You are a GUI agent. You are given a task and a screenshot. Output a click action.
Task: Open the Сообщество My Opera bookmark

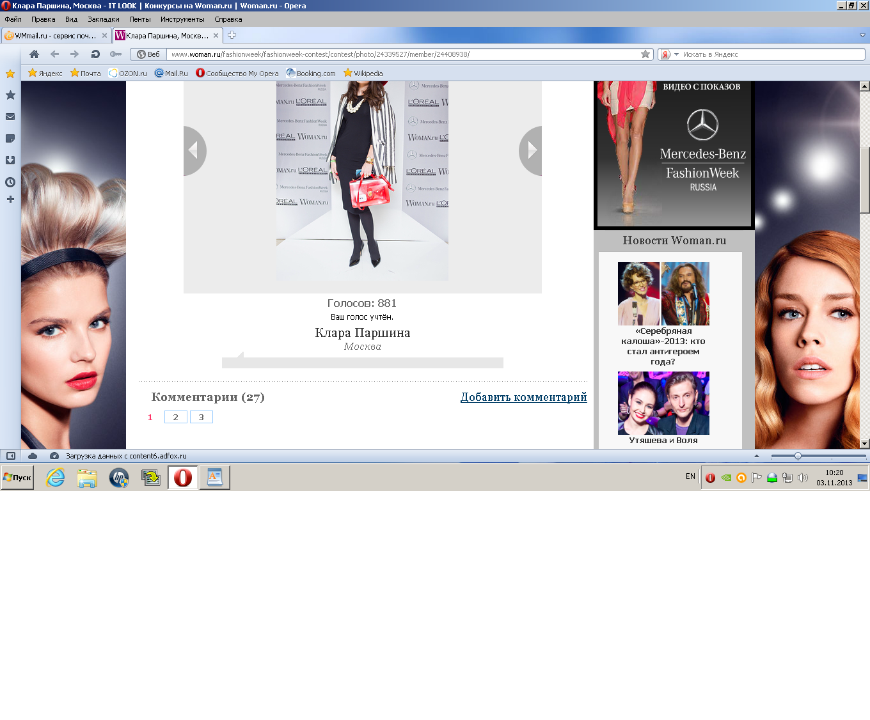pyautogui.click(x=237, y=73)
